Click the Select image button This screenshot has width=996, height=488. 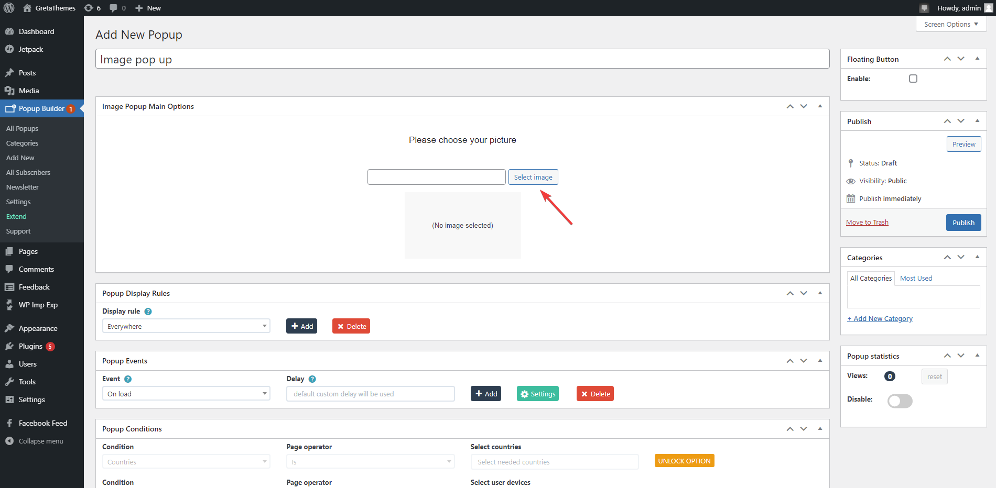click(x=533, y=177)
